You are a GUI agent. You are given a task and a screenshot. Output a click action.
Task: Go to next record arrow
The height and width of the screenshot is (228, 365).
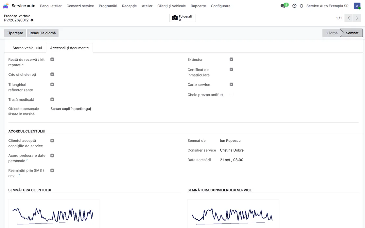coord(356,18)
